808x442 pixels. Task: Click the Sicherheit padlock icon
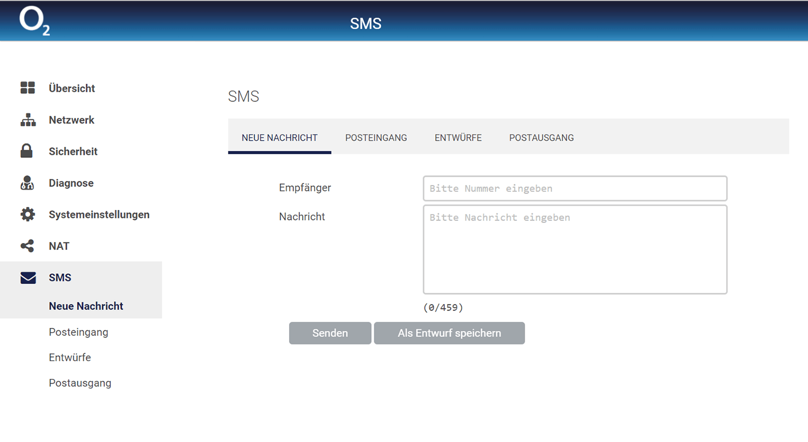[26, 151]
